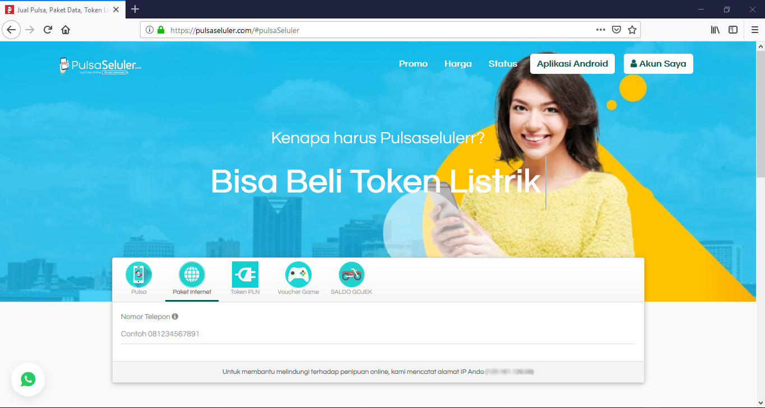This screenshot has height=408, width=765.
Task: Open the SALDO GOJEK motorcycle icon
Action: 351,275
